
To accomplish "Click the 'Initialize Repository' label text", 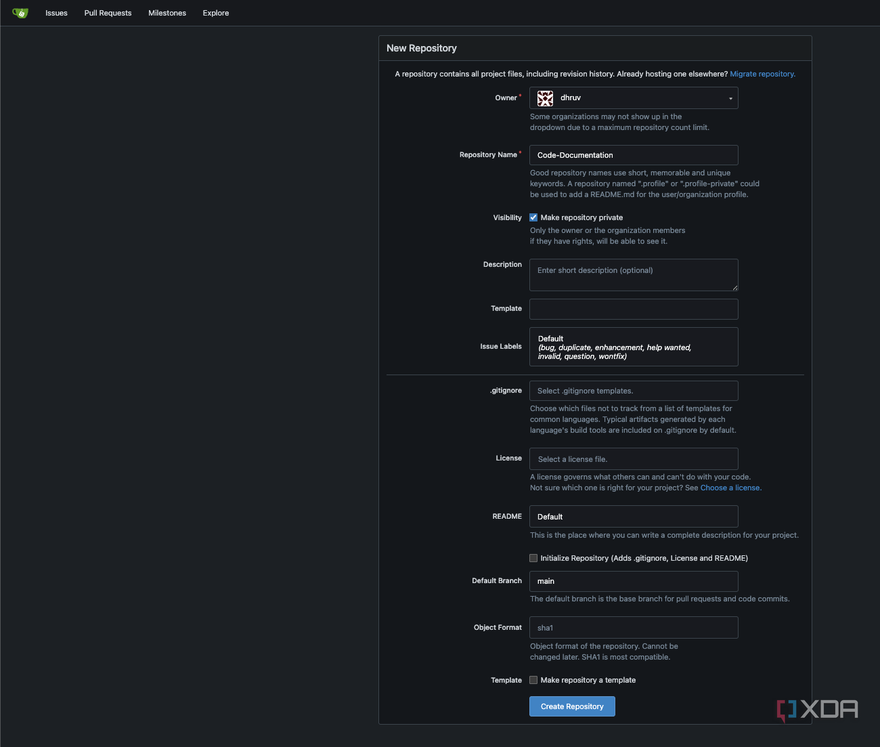I will [644, 558].
